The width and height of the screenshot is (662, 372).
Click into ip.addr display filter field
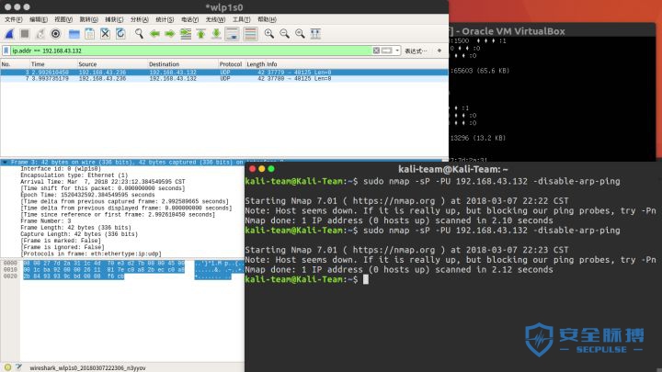[190, 51]
